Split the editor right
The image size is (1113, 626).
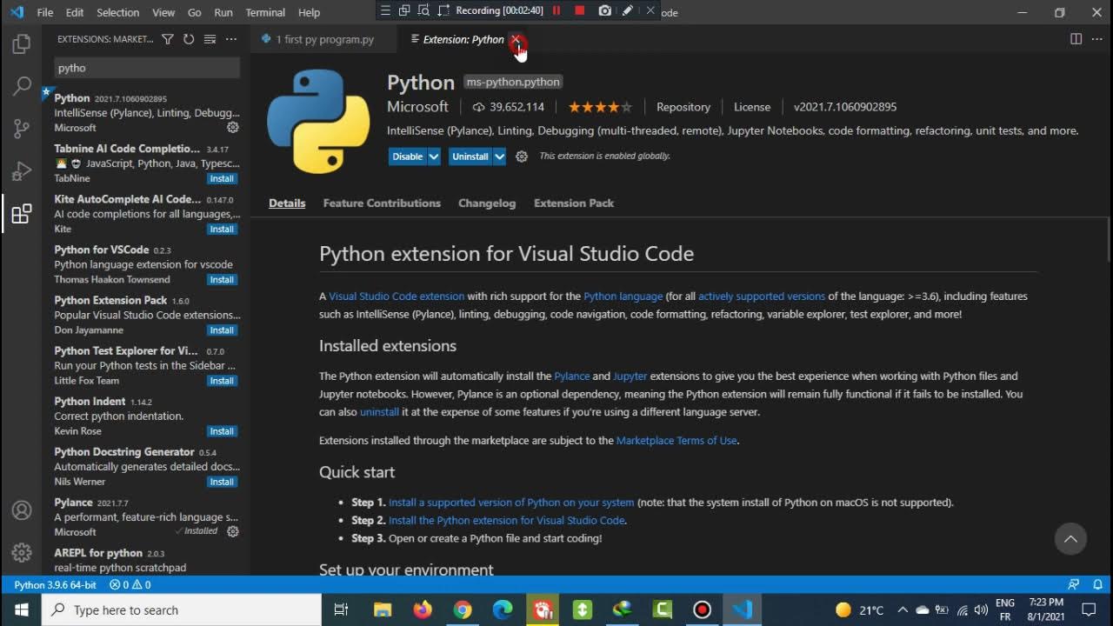1076,39
